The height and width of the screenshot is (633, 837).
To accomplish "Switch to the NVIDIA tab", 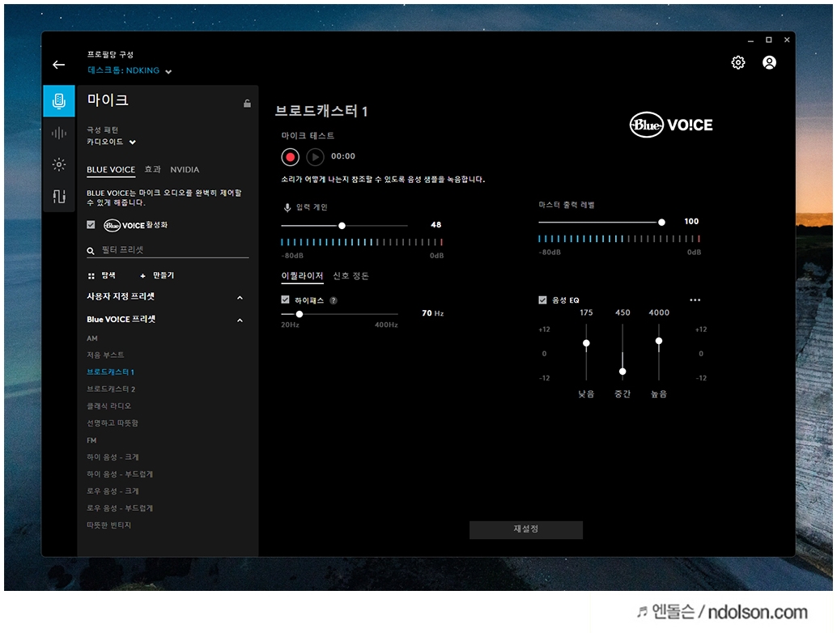I will 185,170.
